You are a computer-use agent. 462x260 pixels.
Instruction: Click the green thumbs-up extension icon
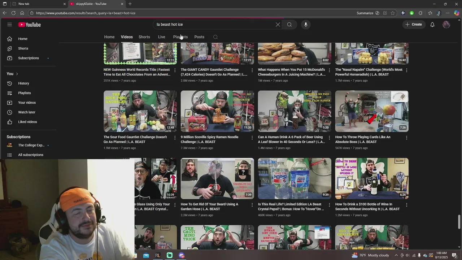pos(412,13)
